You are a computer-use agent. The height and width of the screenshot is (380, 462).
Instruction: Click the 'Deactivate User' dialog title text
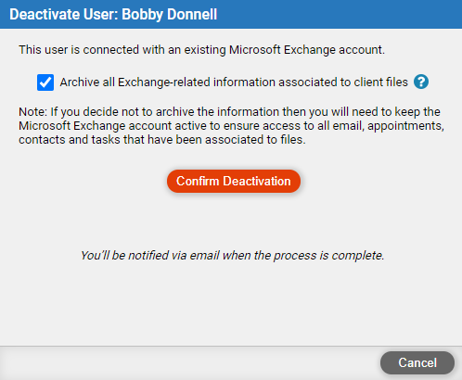(x=64, y=15)
